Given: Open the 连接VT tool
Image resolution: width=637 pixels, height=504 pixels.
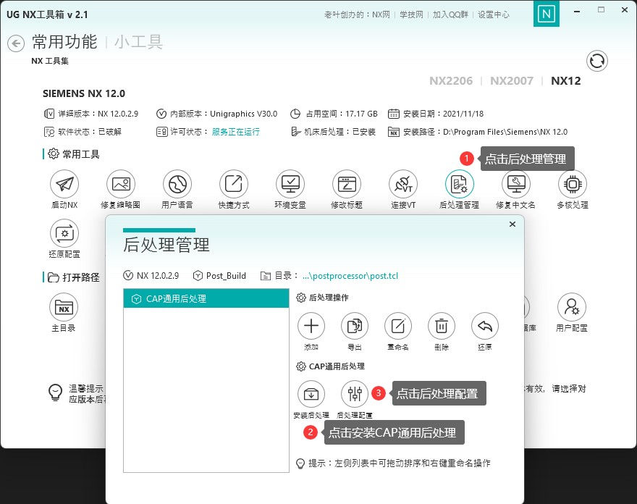Looking at the screenshot, I should click(x=403, y=184).
